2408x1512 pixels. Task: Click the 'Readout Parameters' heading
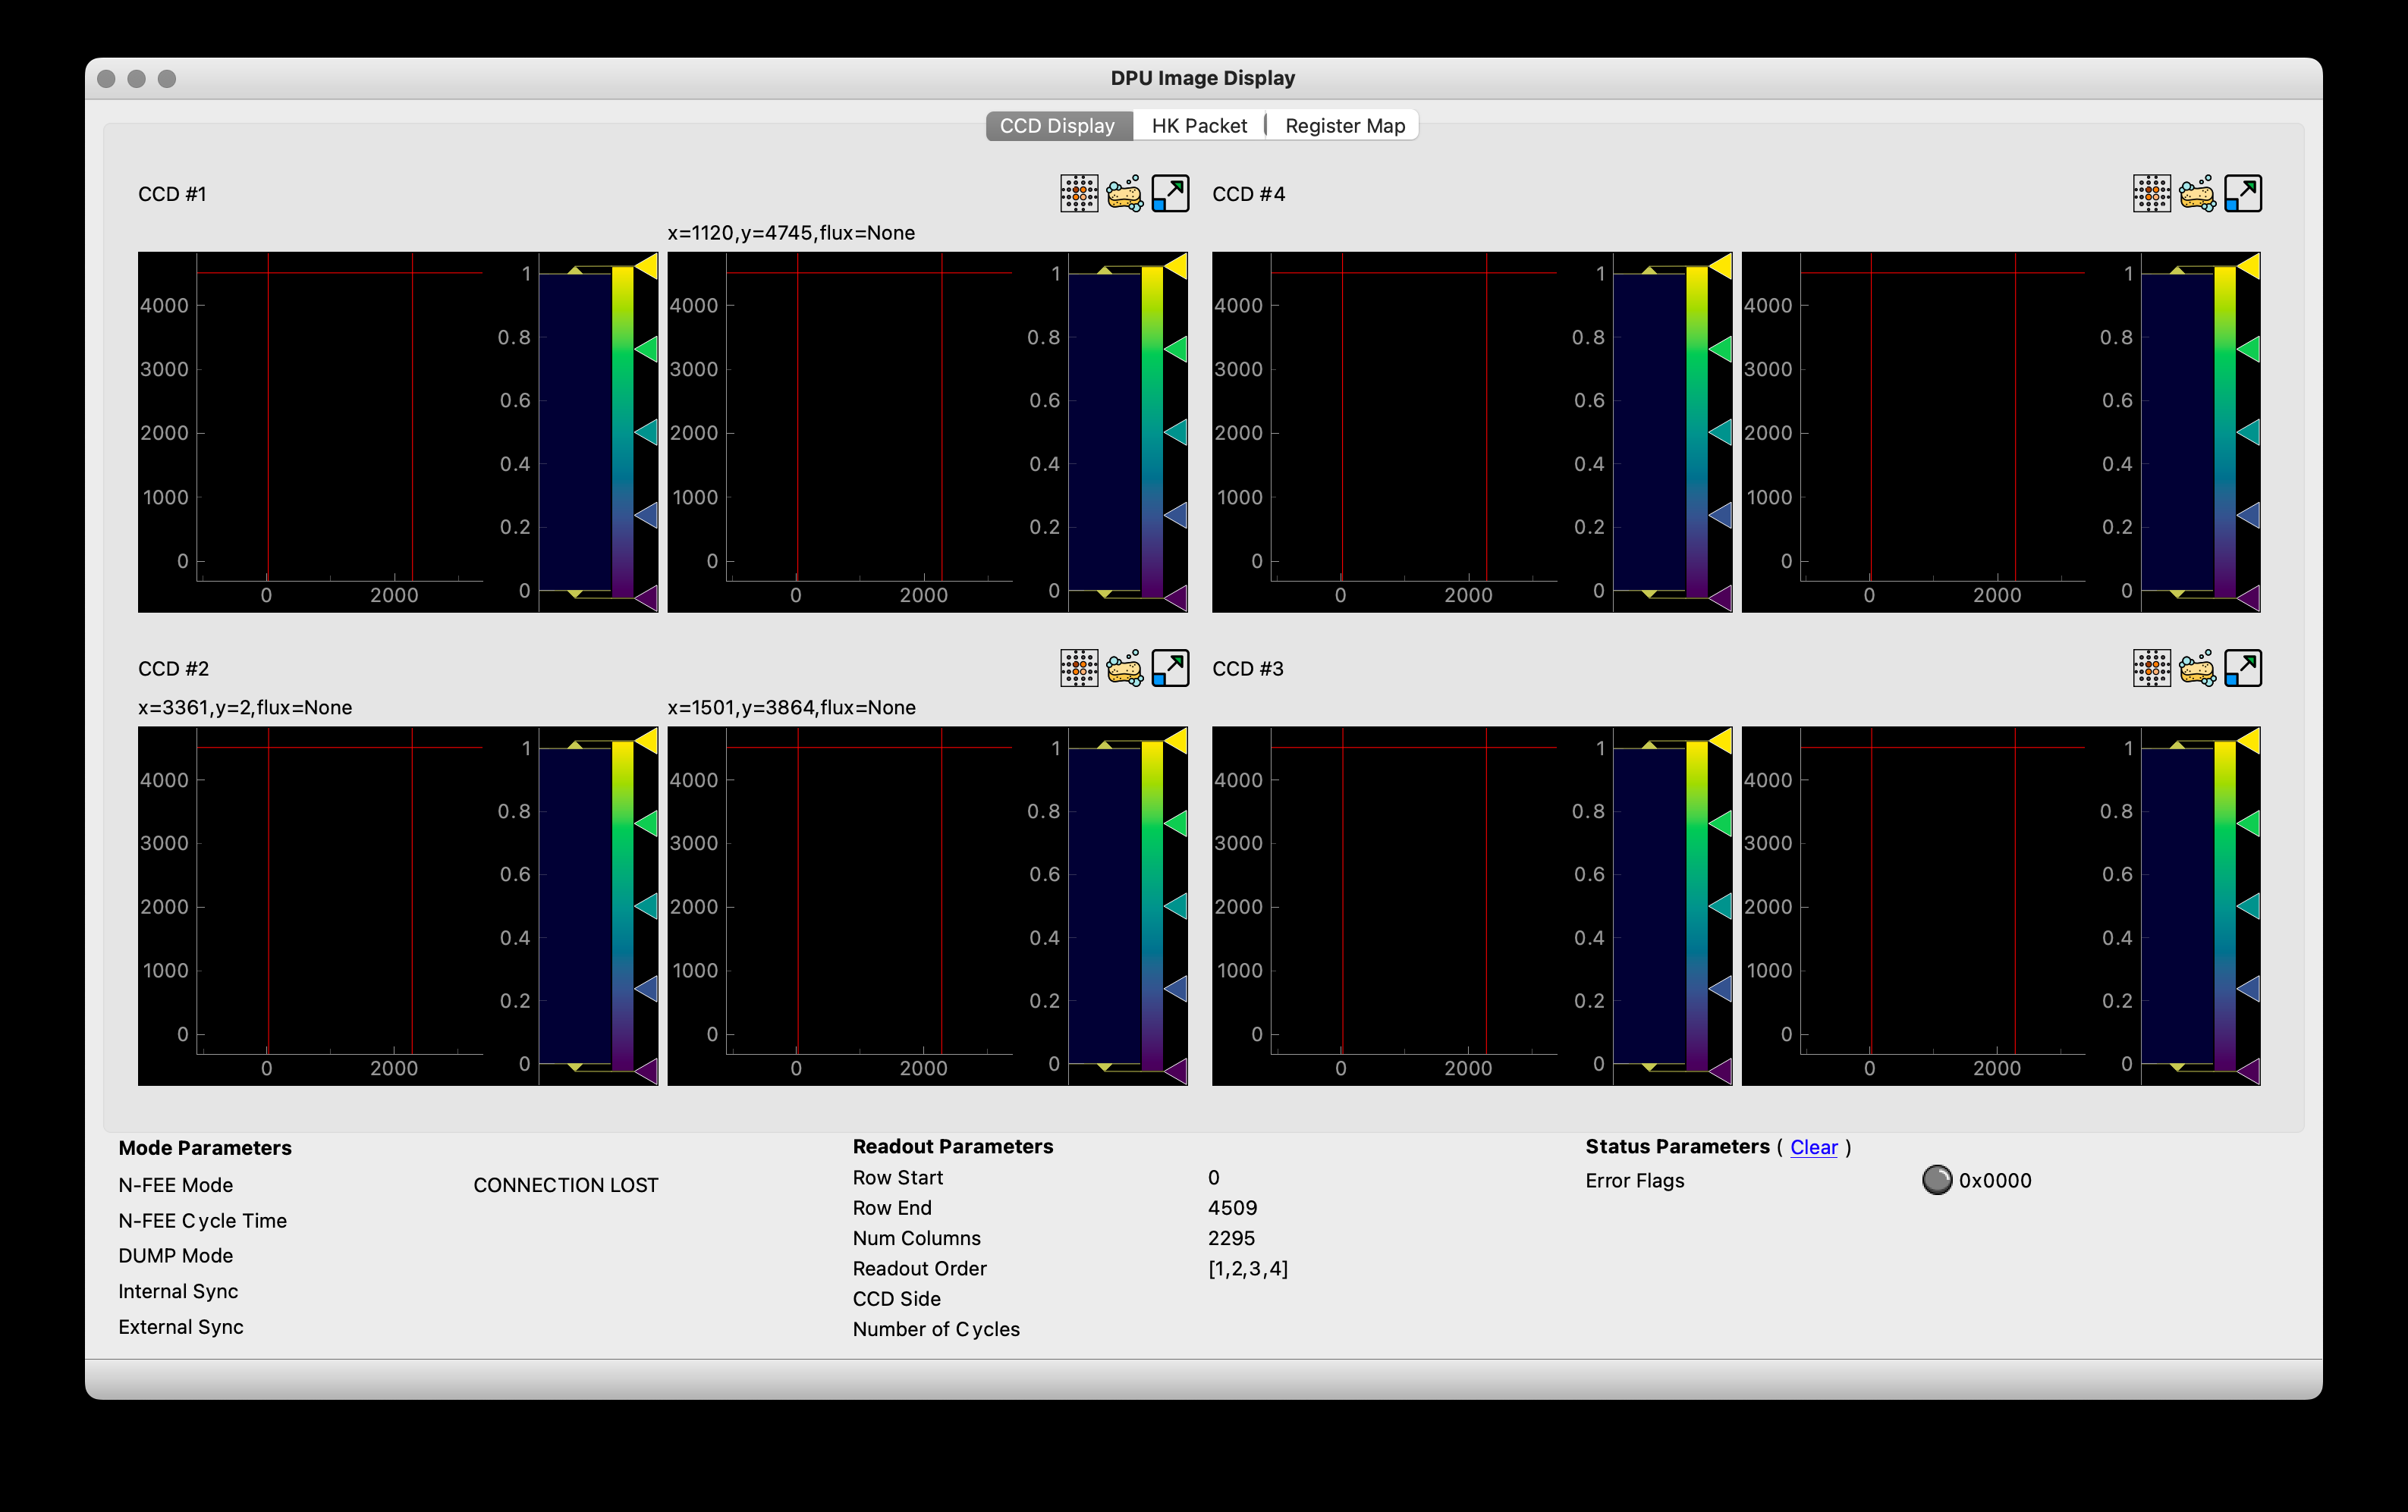pyautogui.click(x=953, y=1147)
